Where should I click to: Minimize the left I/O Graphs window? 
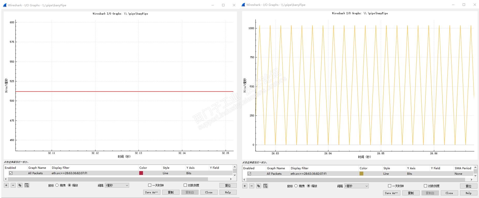click(213, 5)
